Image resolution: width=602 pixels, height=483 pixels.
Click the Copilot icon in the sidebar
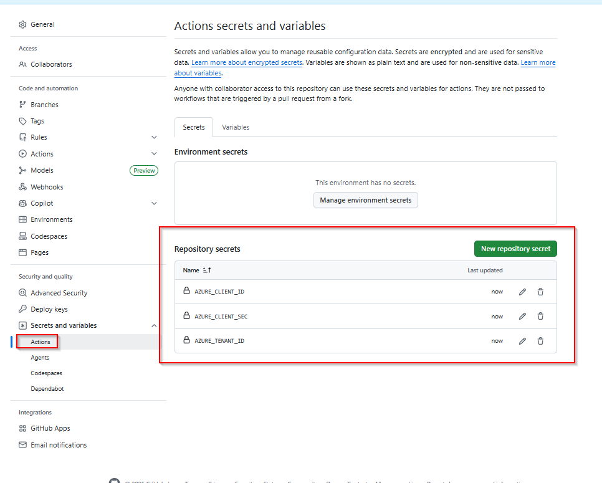[x=22, y=203]
